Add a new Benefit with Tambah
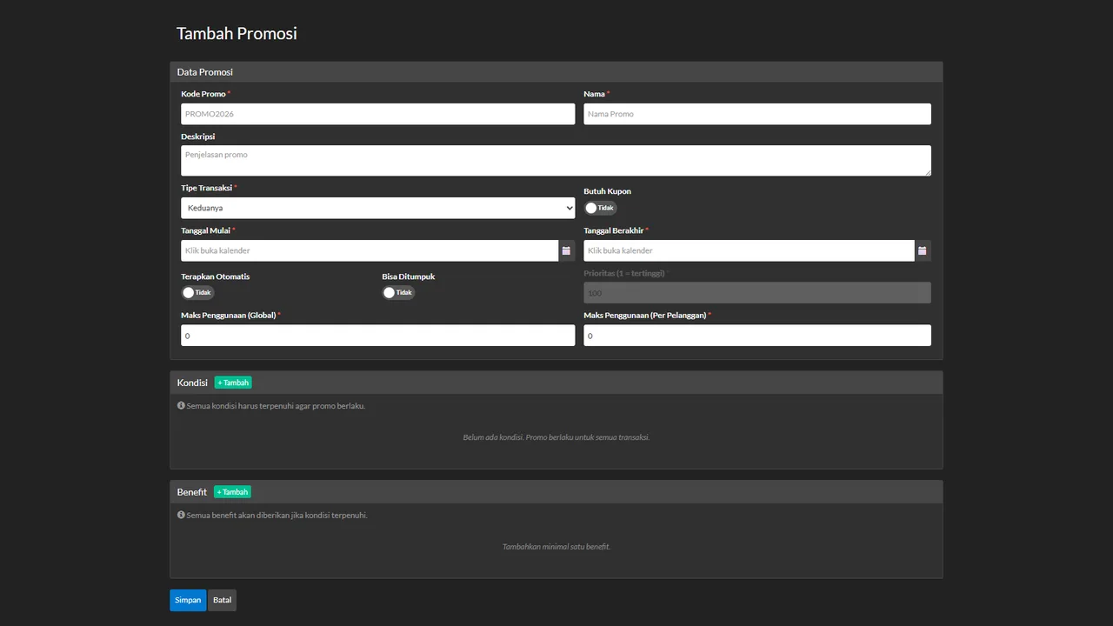 pyautogui.click(x=232, y=492)
